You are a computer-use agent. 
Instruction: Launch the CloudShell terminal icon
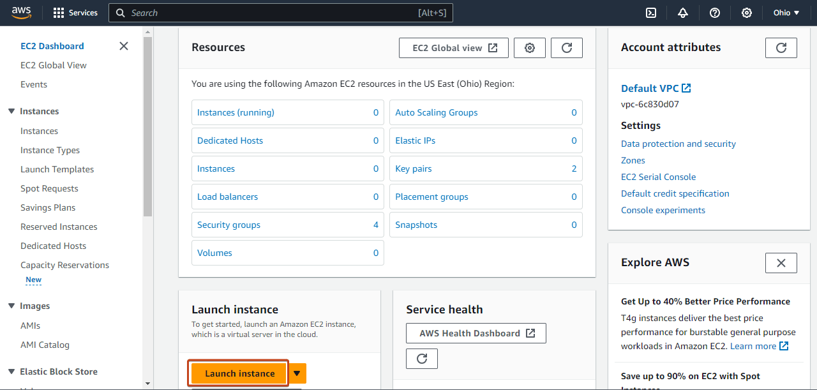coord(651,13)
